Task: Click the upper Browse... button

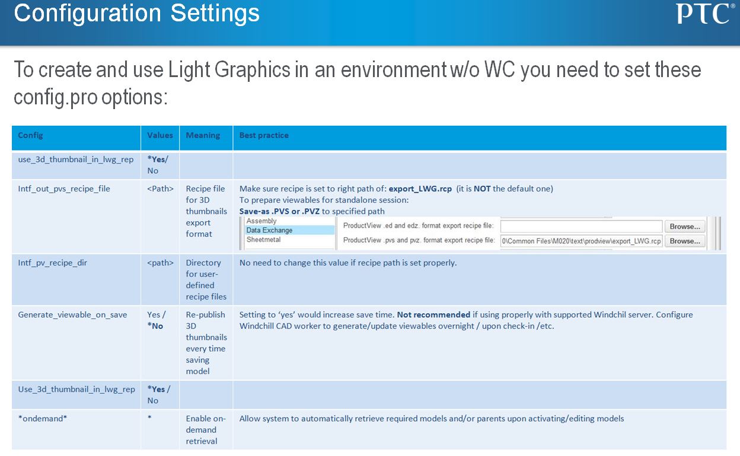Action: (685, 227)
